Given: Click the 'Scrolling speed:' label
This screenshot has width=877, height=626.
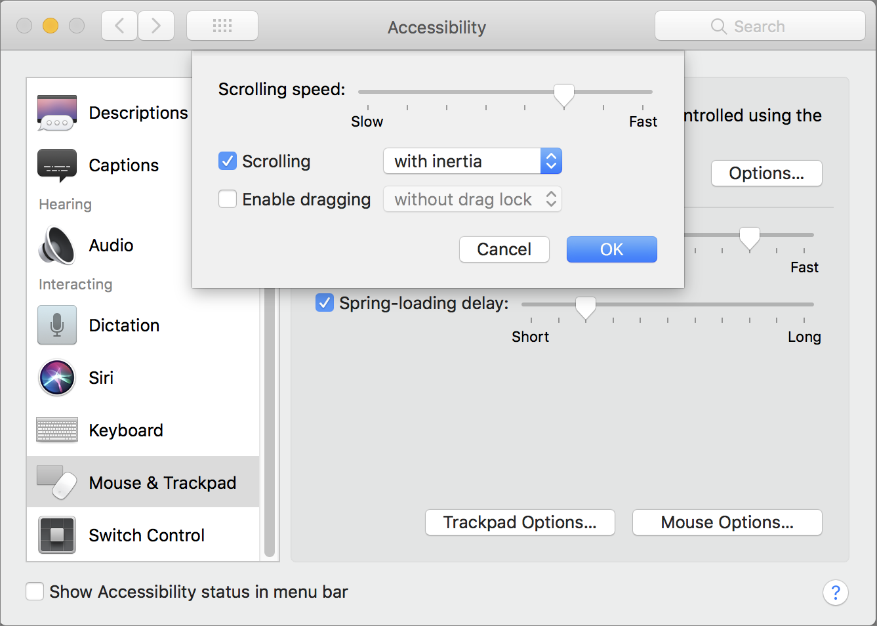Looking at the screenshot, I should 282,89.
